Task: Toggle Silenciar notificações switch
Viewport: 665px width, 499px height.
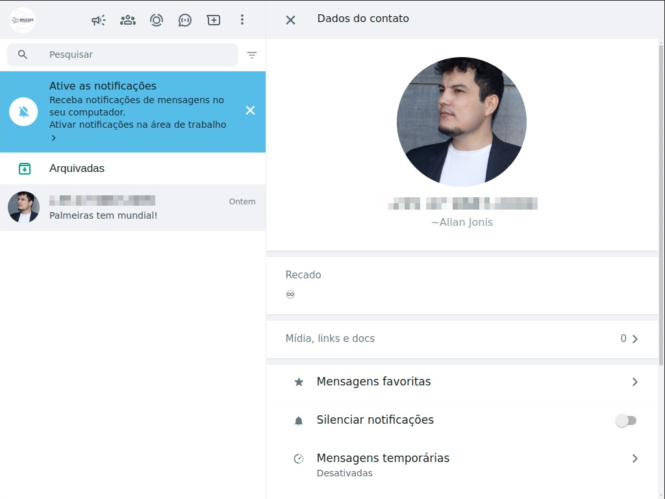Action: pyautogui.click(x=626, y=420)
